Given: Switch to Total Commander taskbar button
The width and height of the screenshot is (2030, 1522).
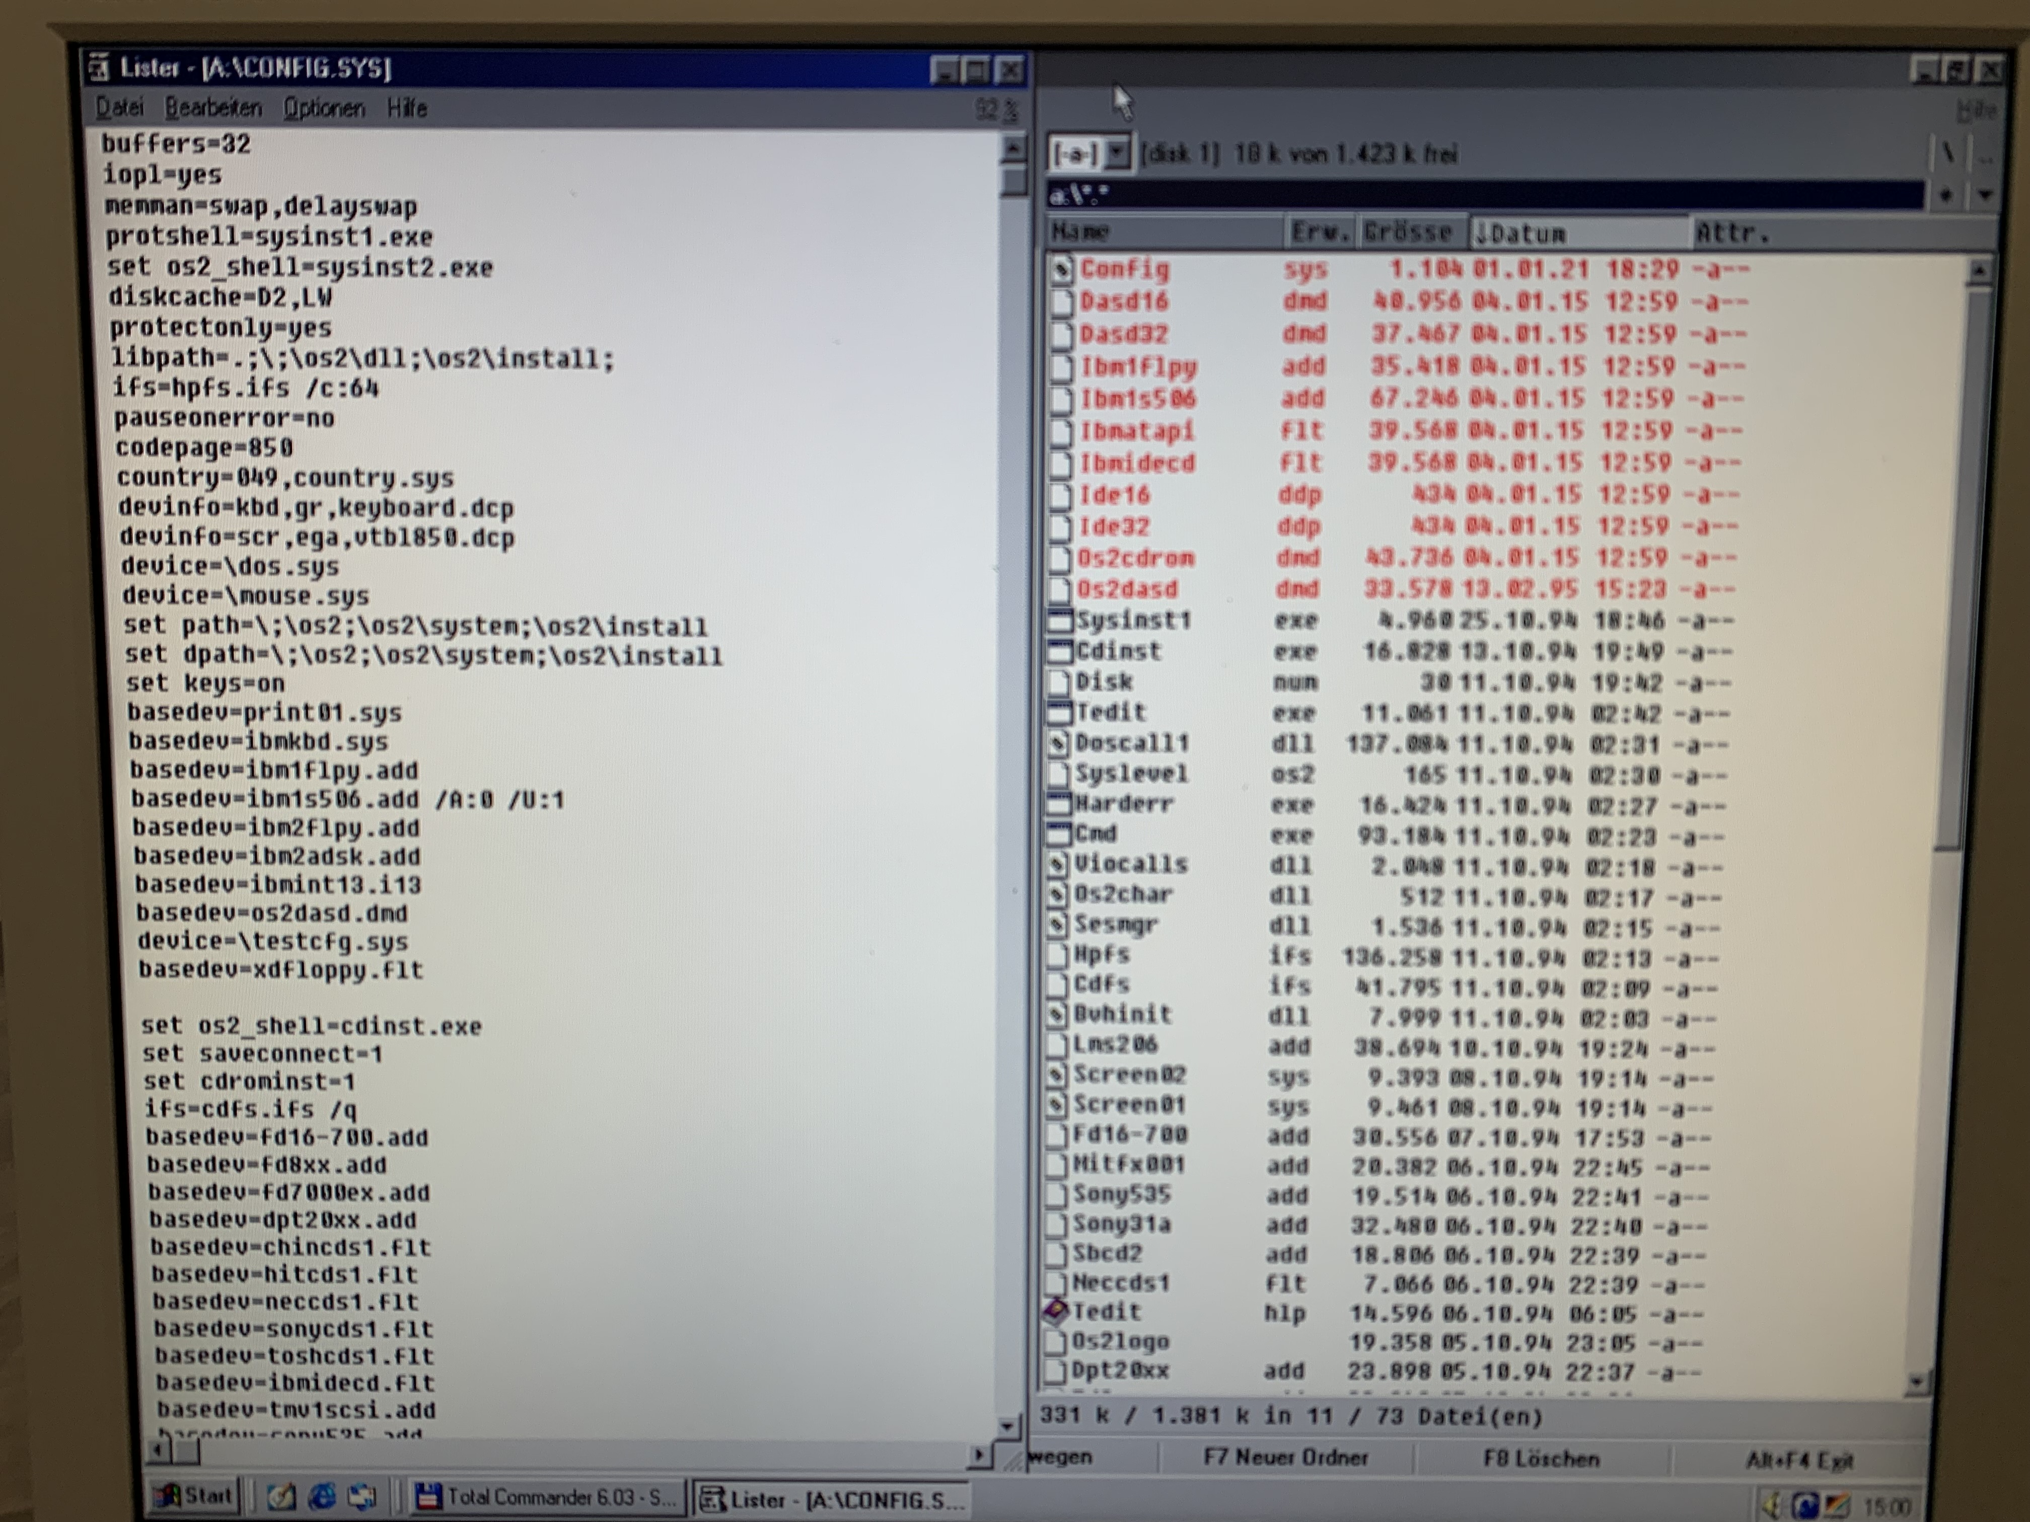Looking at the screenshot, I should (x=547, y=1497).
